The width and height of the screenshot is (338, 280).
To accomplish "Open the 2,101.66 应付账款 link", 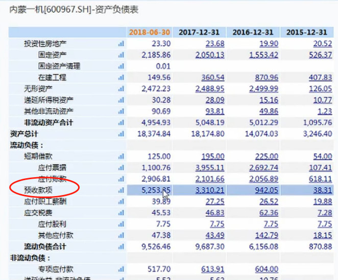I will 210,179.
